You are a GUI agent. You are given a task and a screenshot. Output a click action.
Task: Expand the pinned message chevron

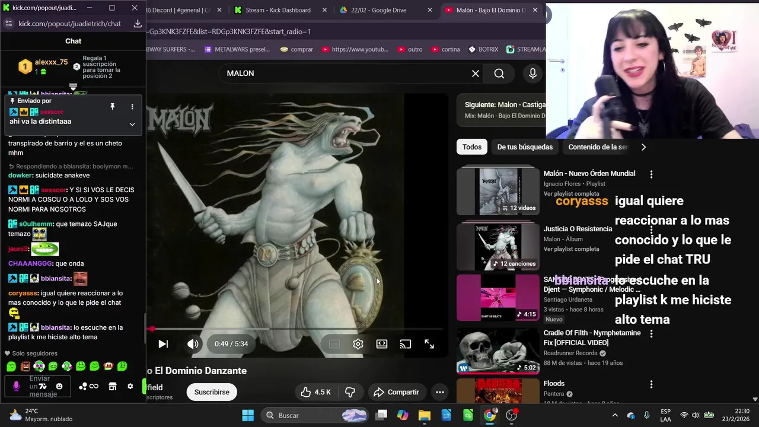tap(132, 124)
